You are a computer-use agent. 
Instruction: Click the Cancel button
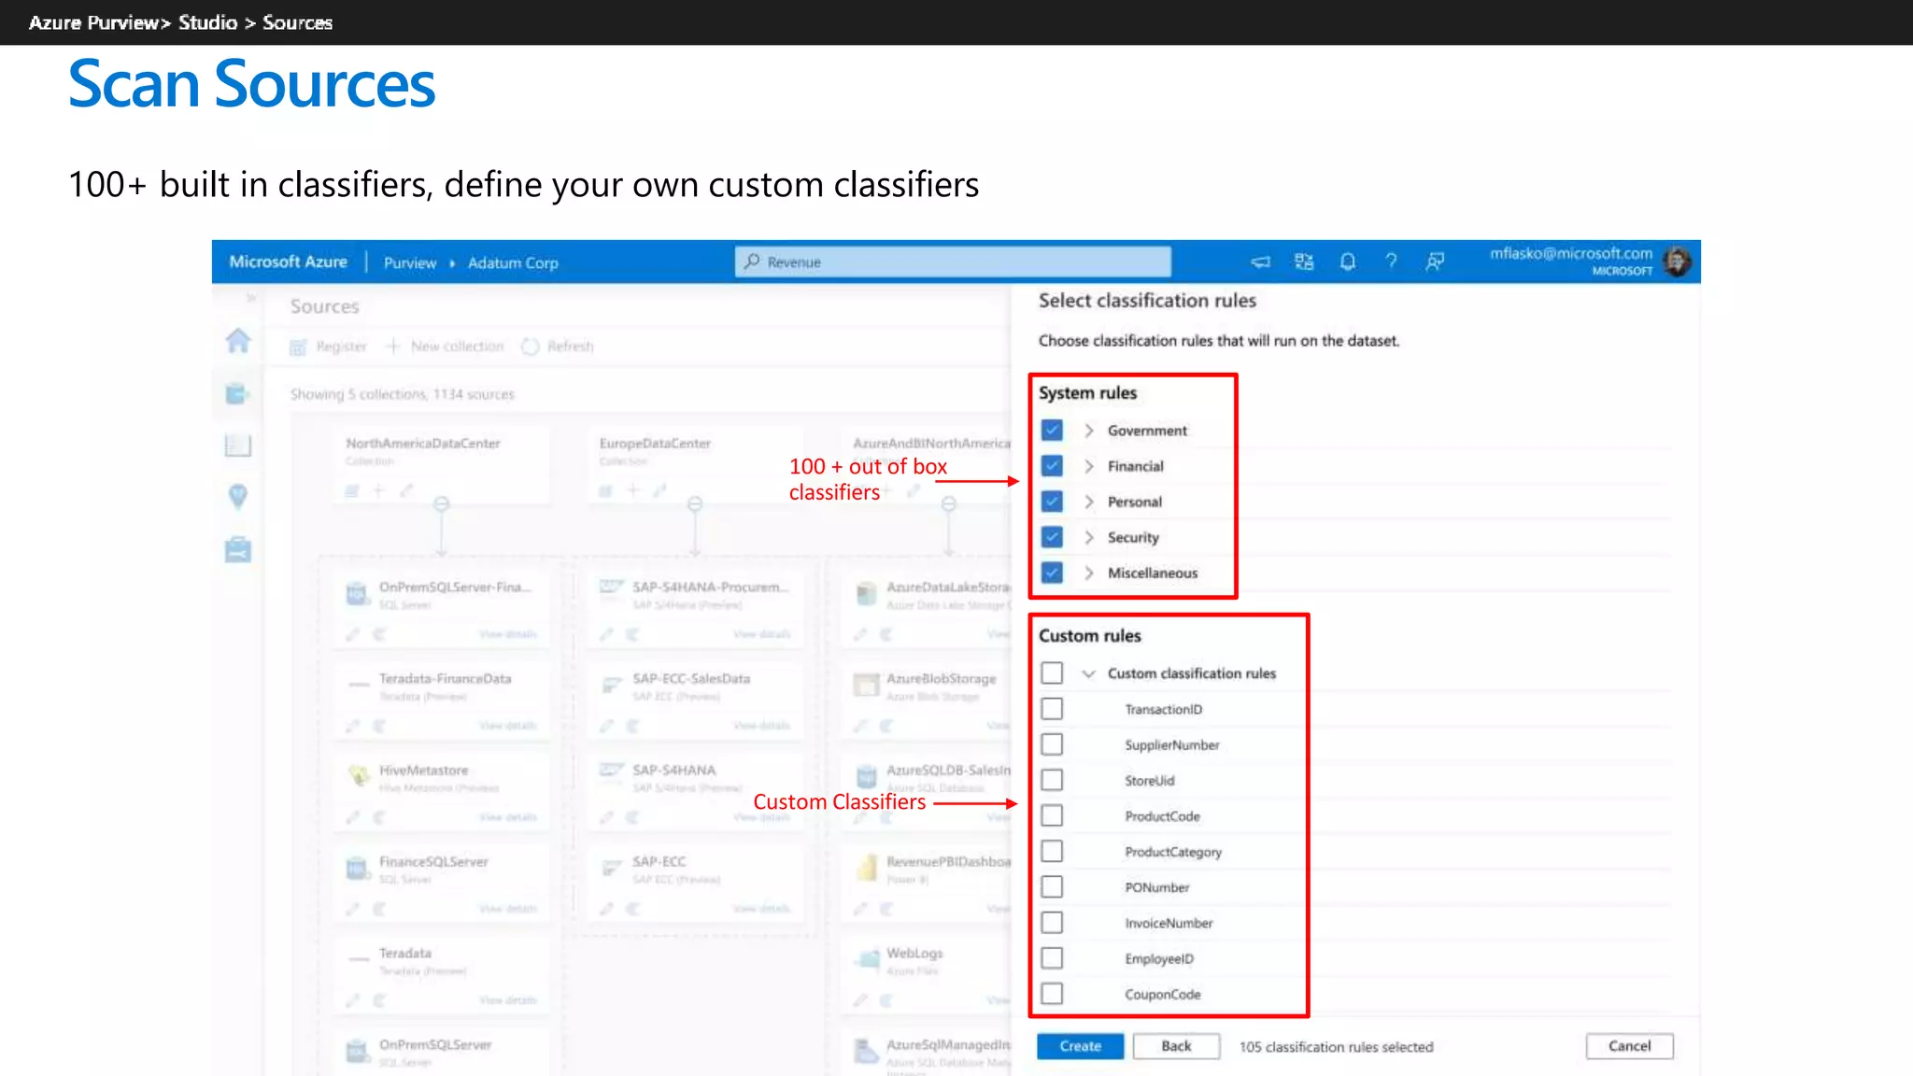click(x=1629, y=1046)
